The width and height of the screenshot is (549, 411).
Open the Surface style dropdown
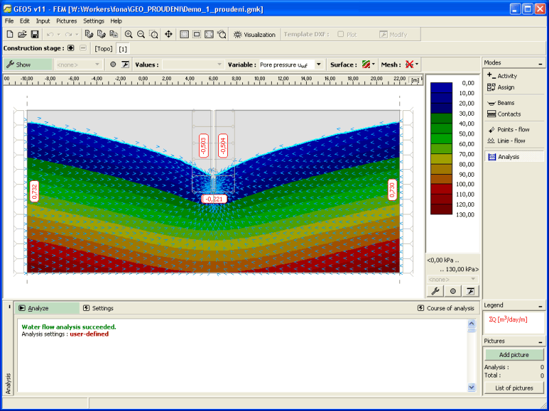[369, 64]
